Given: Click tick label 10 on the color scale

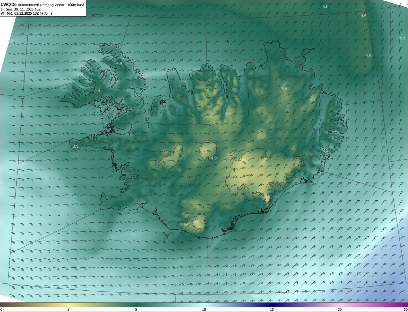Looking at the screenshot, I should tap(204, 309).
